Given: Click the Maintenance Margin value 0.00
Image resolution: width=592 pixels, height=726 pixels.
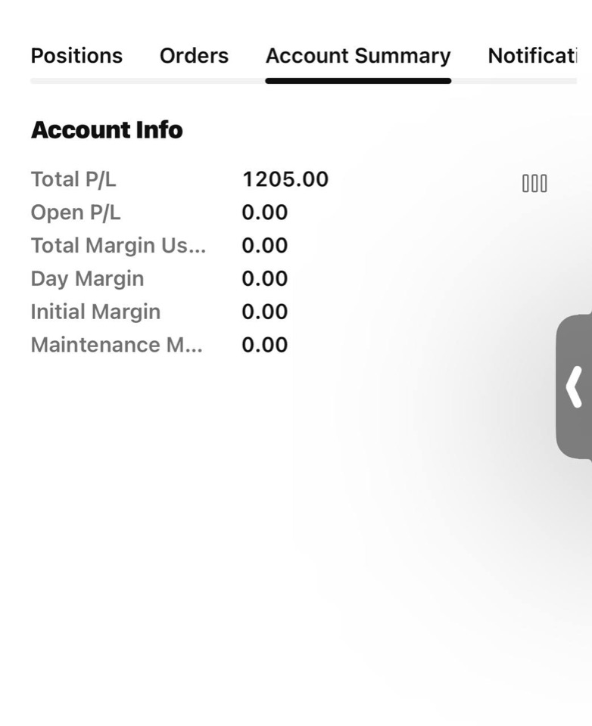Looking at the screenshot, I should click(x=265, y=345).
